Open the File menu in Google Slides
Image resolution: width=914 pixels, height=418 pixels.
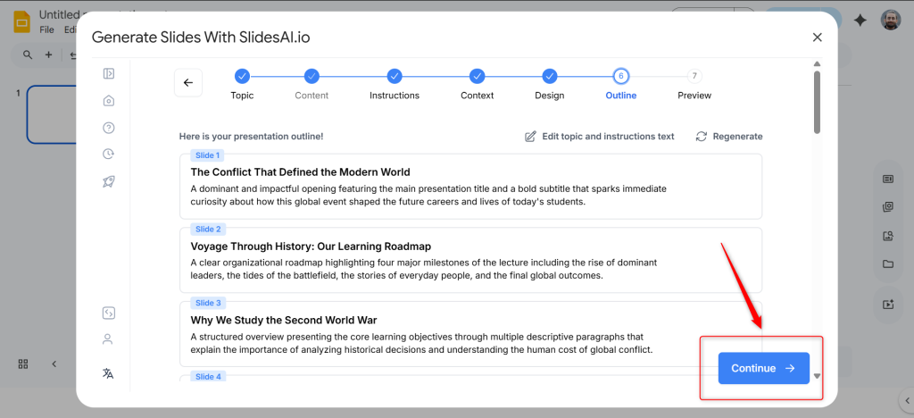46,29
